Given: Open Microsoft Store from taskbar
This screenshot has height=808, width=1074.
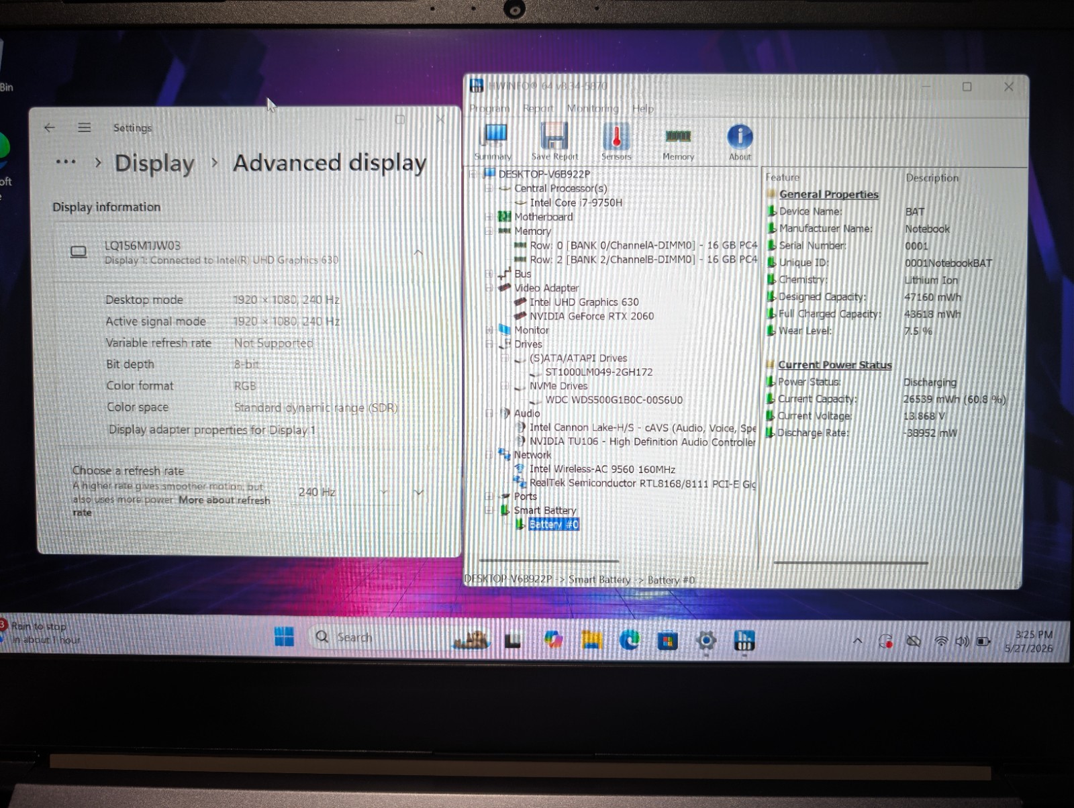Looking at the screenshot, I should click(667, 641).
